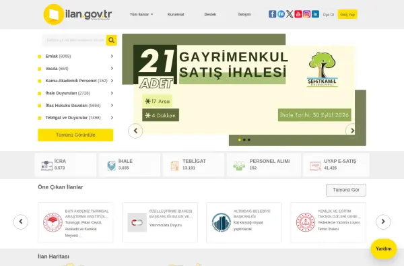Click the PERSONEL ALIMI label

point(269,162)
